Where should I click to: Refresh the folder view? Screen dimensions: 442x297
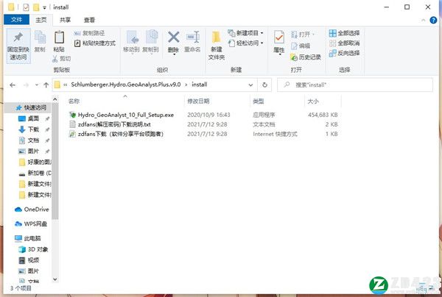click(x=264, y=85)
